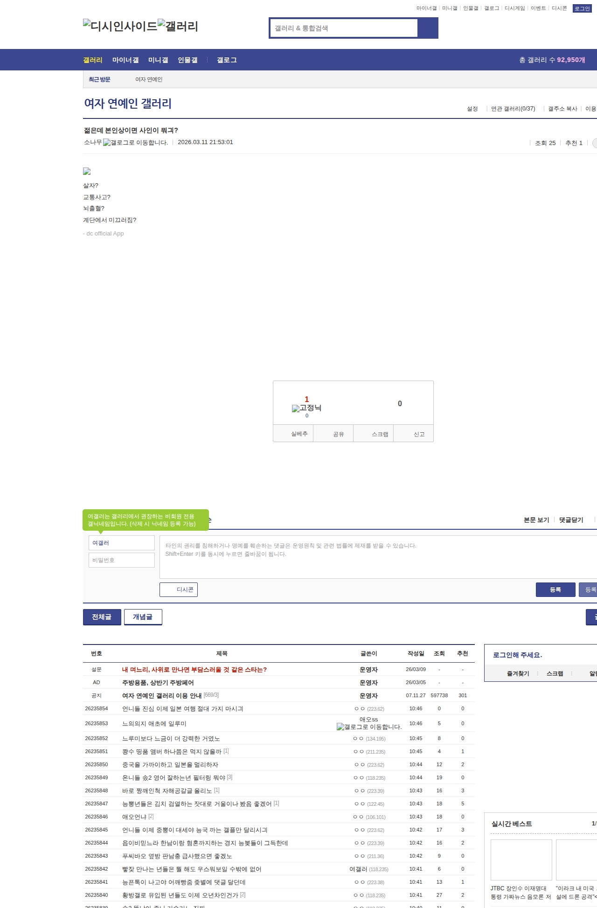Open the 인물갤 navigation tab
This screenshot has height=908, width=597.
[x=187, y=60]
